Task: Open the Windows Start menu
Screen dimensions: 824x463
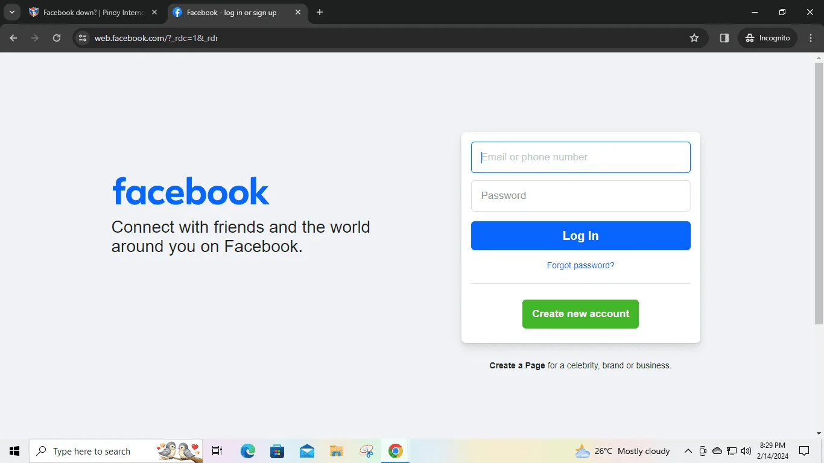Action: (x=14, y=451)
